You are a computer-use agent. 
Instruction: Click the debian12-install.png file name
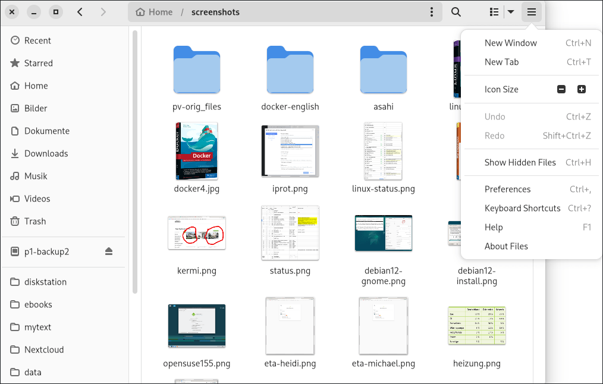point(477,276)
